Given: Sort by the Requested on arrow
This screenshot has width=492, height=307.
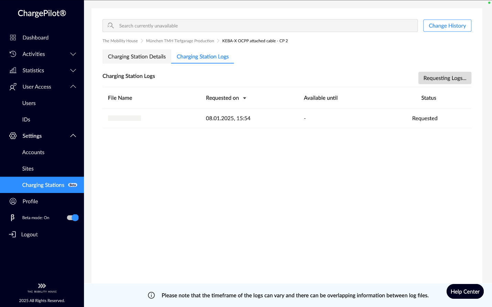Looking at the screenshot, I should [x=245, y=98].
